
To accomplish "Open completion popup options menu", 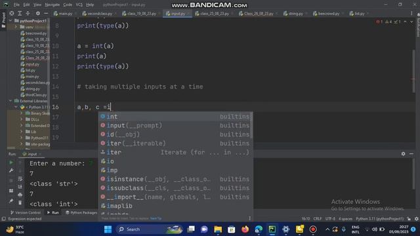I will click(x=249, y=218).
